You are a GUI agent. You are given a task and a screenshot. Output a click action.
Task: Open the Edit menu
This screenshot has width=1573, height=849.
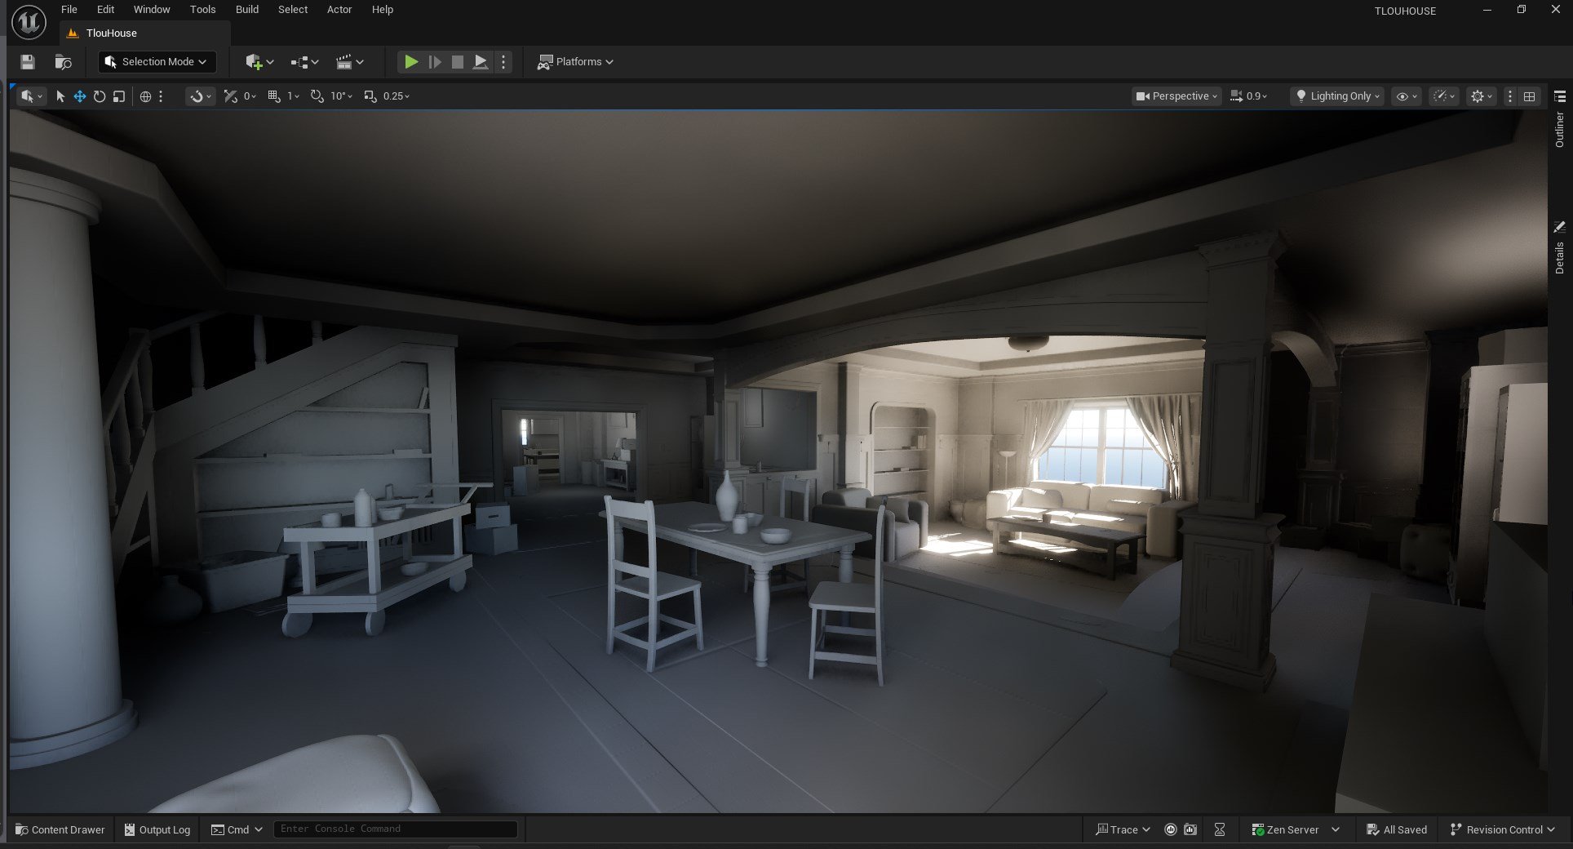click(105, 10)
